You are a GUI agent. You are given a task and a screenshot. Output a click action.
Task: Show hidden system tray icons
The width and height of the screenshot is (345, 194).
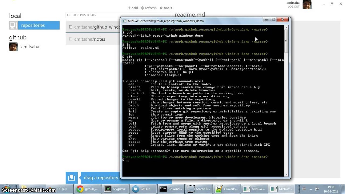pyautogui.click(x=311, y=189)
